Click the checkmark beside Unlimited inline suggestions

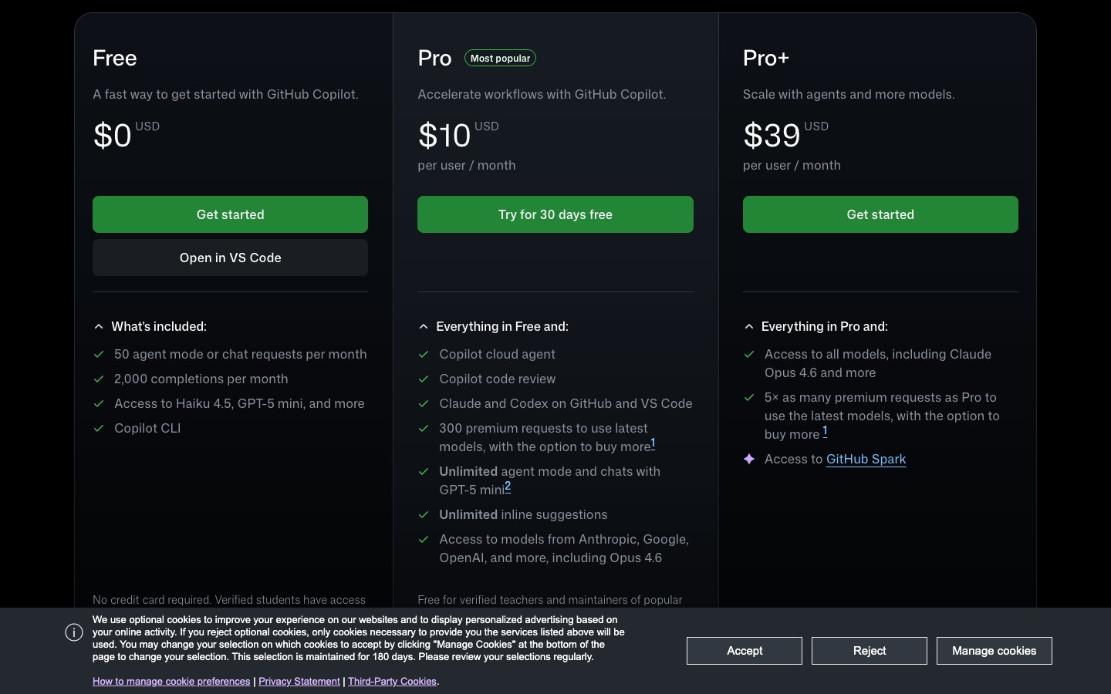point(424,515)
